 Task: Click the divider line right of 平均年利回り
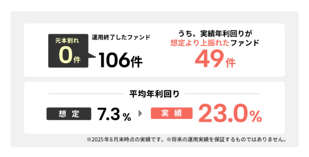(221, 94)
